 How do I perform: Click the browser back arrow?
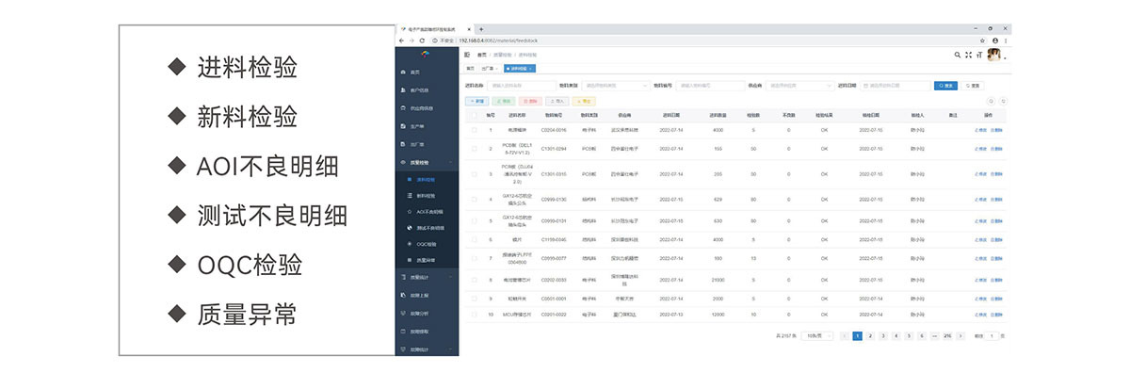[400, 41]
